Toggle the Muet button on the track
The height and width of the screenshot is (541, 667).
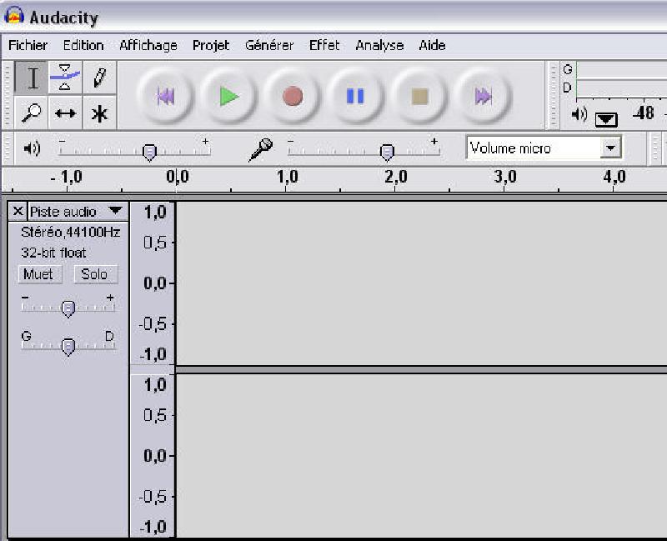pyautogui.click(x=39, y=274)
